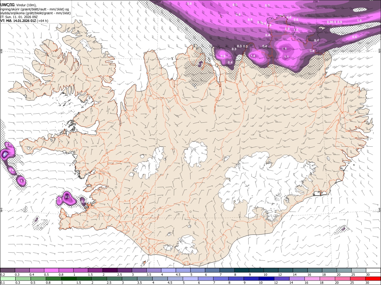
Task: Pick the lower legend swatch between 2.5 and 3
Action: click(114, 278)
